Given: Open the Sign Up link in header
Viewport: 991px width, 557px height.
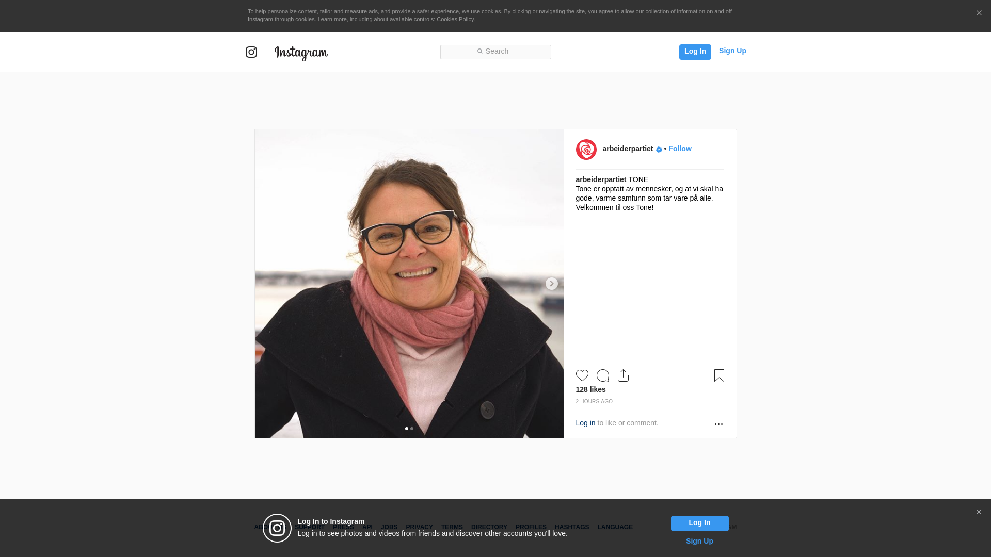Looking at the screenshot, I should [732, 51].
